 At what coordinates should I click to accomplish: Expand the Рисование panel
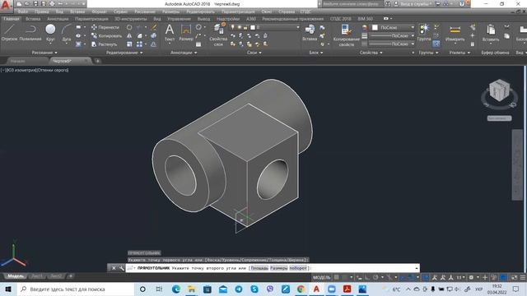pyautogui.click(x=44, y=53)
